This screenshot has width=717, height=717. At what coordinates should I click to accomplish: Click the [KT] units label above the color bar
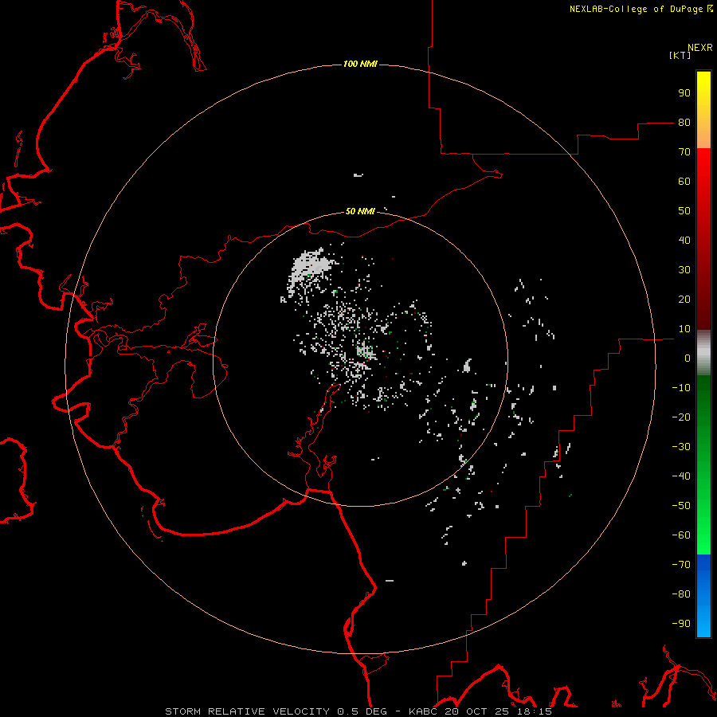[680, 55]
